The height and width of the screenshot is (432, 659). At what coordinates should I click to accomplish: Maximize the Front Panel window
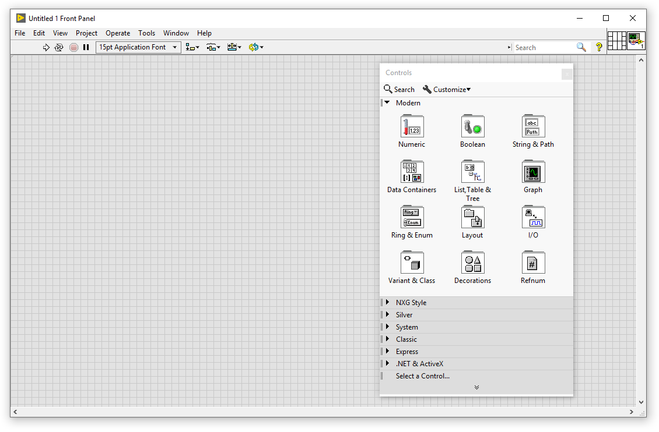605,18
